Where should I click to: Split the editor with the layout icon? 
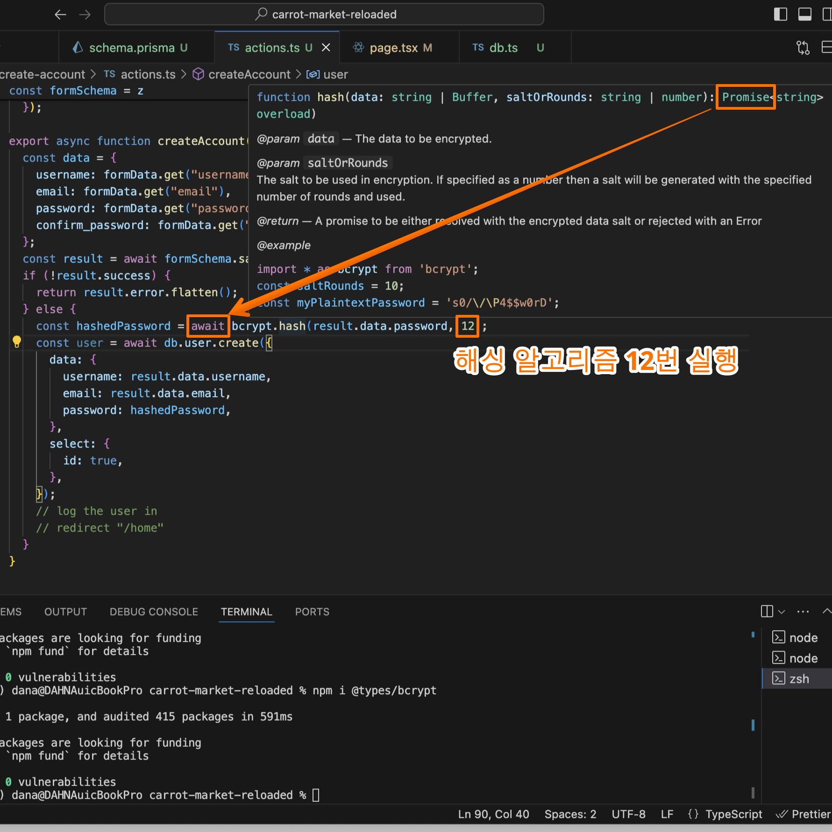(x=826, y=48)
